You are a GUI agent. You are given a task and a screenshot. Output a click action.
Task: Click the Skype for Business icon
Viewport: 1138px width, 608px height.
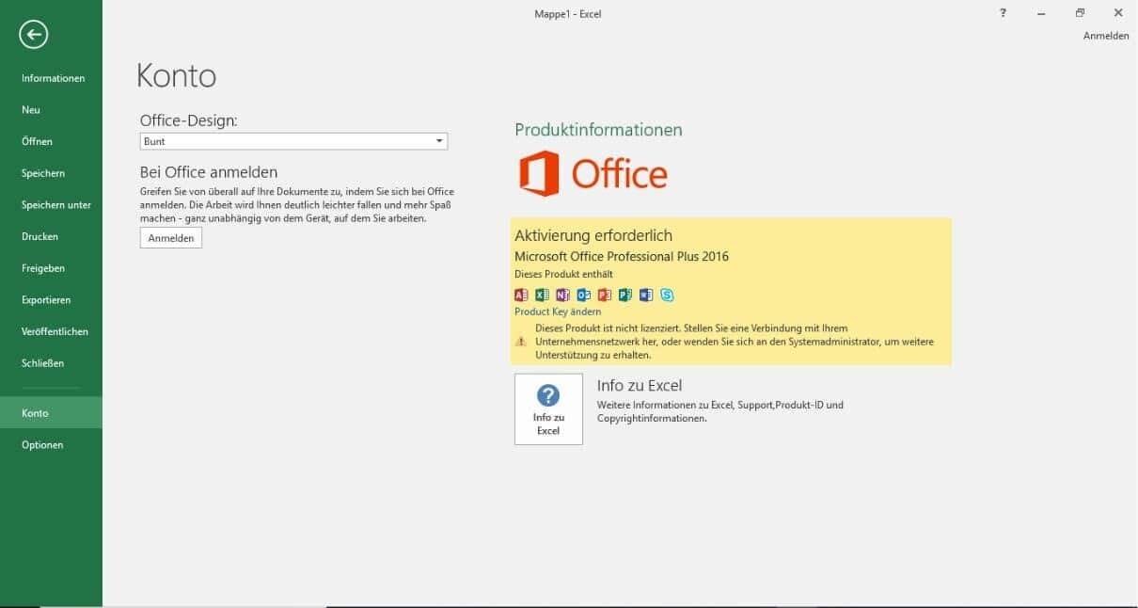667,295
